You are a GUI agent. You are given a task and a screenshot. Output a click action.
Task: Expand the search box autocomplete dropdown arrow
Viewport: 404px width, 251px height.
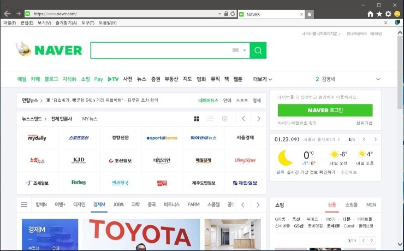(245, 50)
